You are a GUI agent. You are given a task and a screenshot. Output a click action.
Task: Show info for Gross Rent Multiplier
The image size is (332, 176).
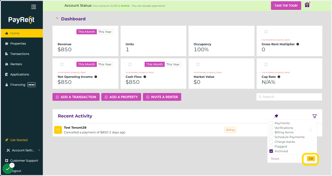(x=298, y=44)
